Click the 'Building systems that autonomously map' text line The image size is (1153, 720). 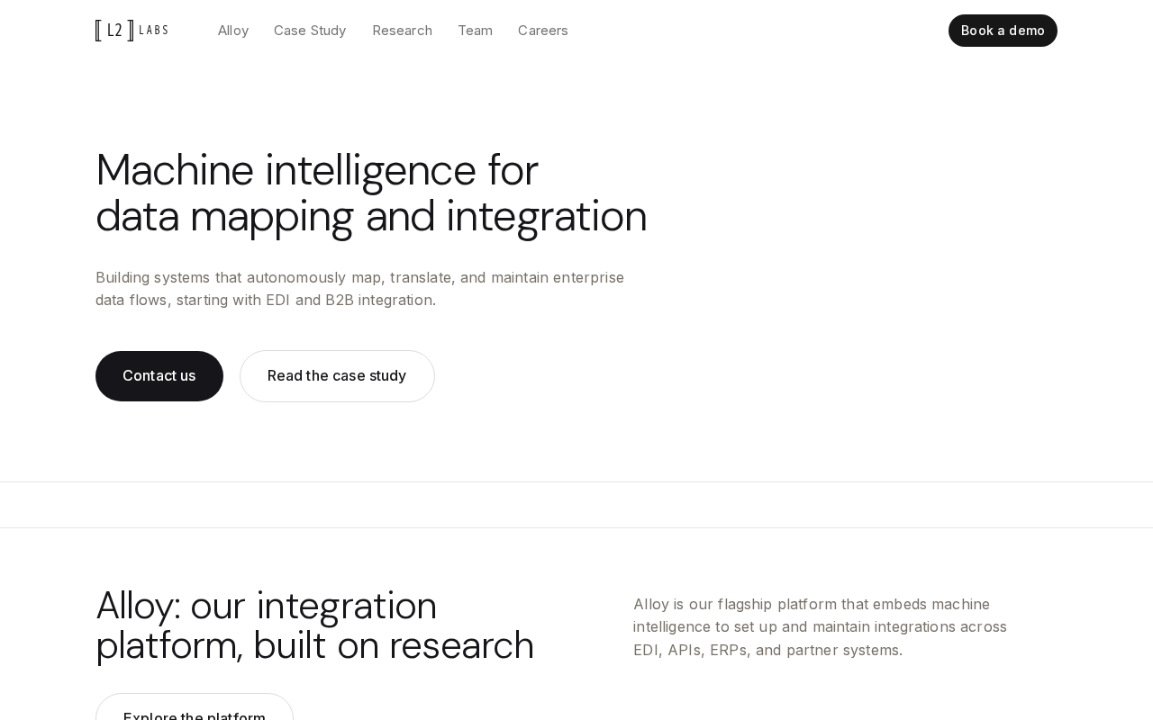point(359,277)
